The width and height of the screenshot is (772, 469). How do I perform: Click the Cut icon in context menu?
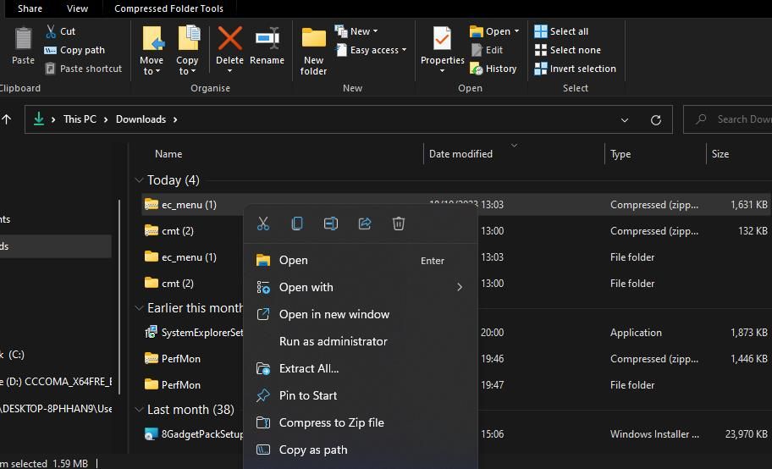point(263,223)
